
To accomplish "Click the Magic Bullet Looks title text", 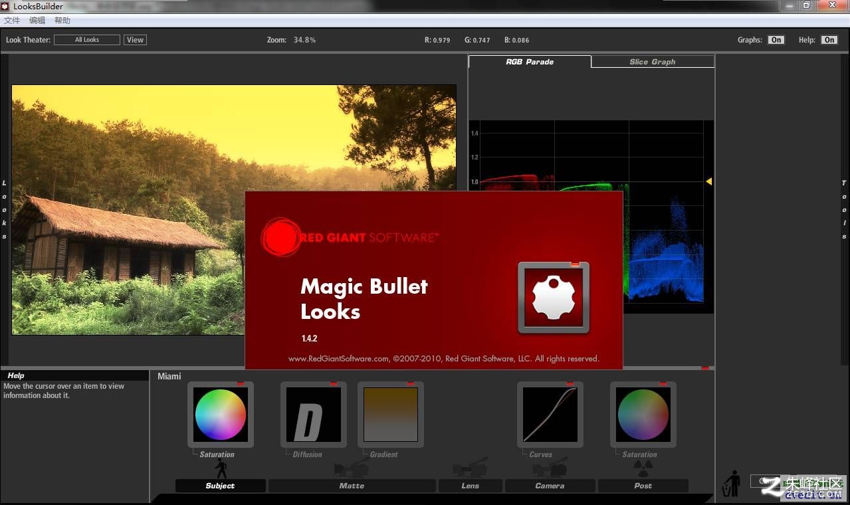I will pyautogui.click(x=364, y=299).
